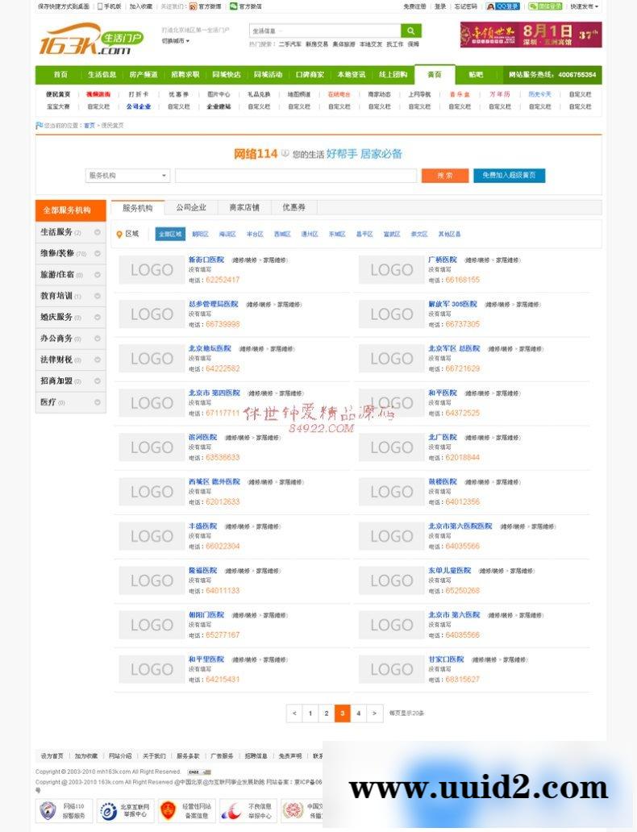
Task: Go to page 1 of results
Action: 310,713
